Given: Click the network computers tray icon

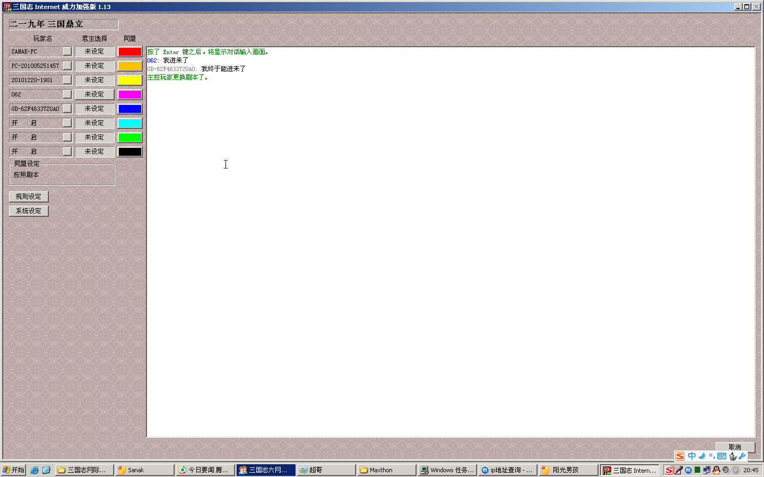Looking at the screenshot, I should click(x=707, y=470).
